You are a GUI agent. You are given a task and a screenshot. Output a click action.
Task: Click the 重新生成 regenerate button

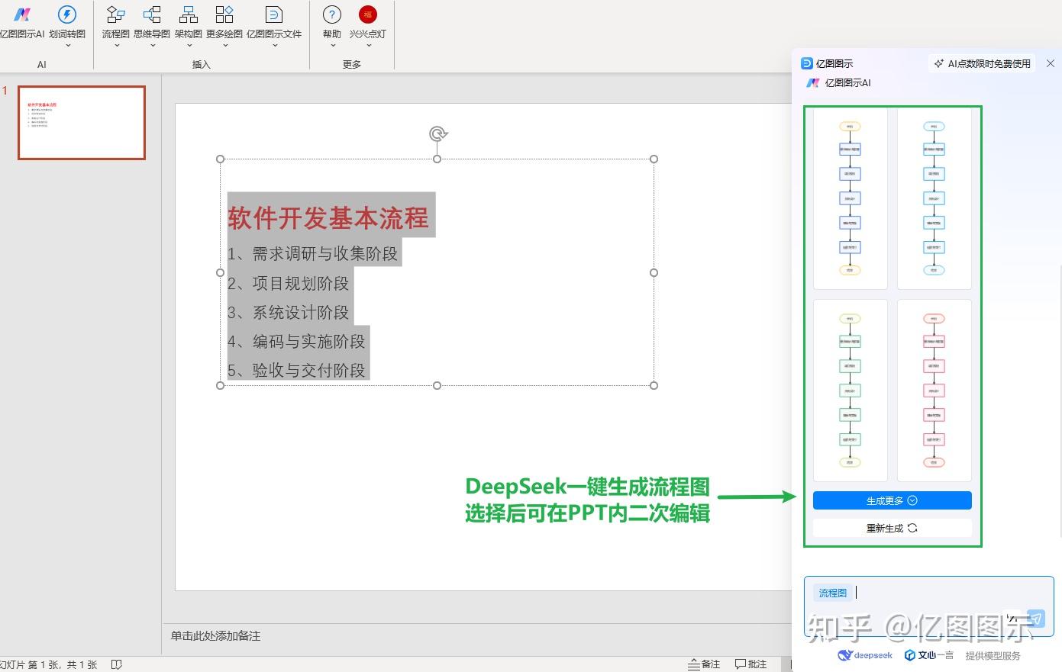tap(892, 528)
